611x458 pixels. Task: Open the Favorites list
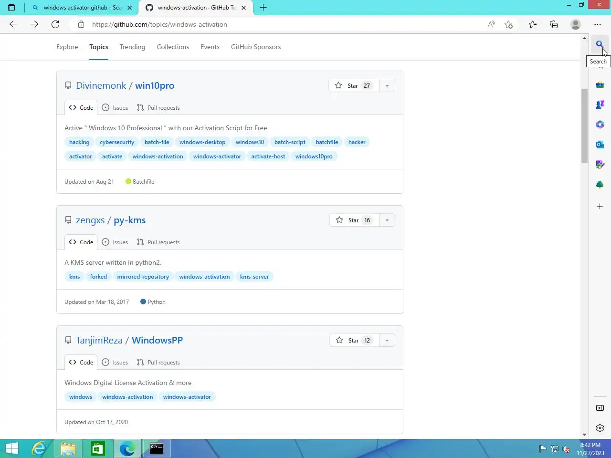click(x=533, y=24)
